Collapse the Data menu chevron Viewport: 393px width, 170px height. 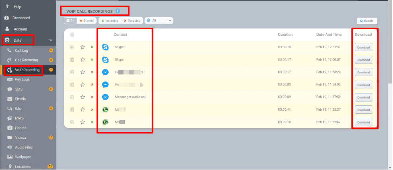point(51,40)
